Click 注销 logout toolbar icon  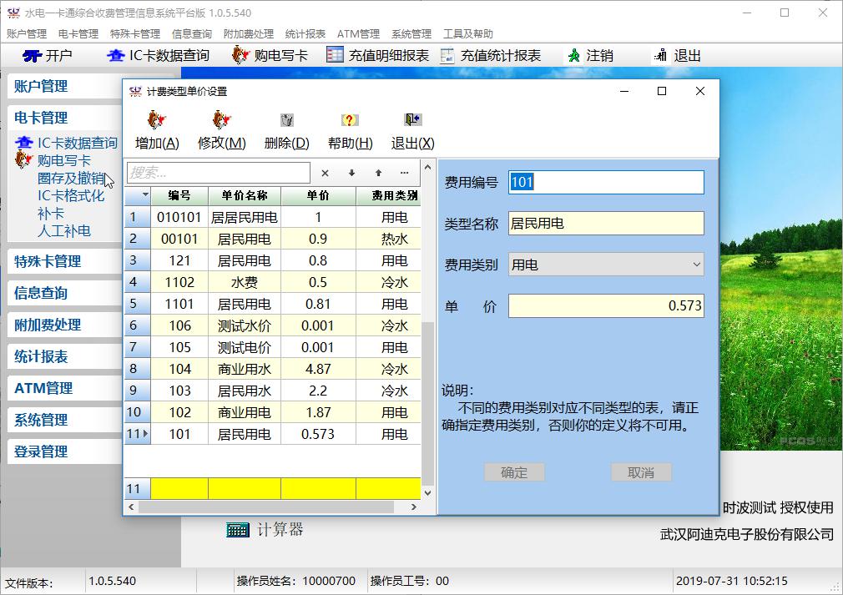tap(573, 56)
